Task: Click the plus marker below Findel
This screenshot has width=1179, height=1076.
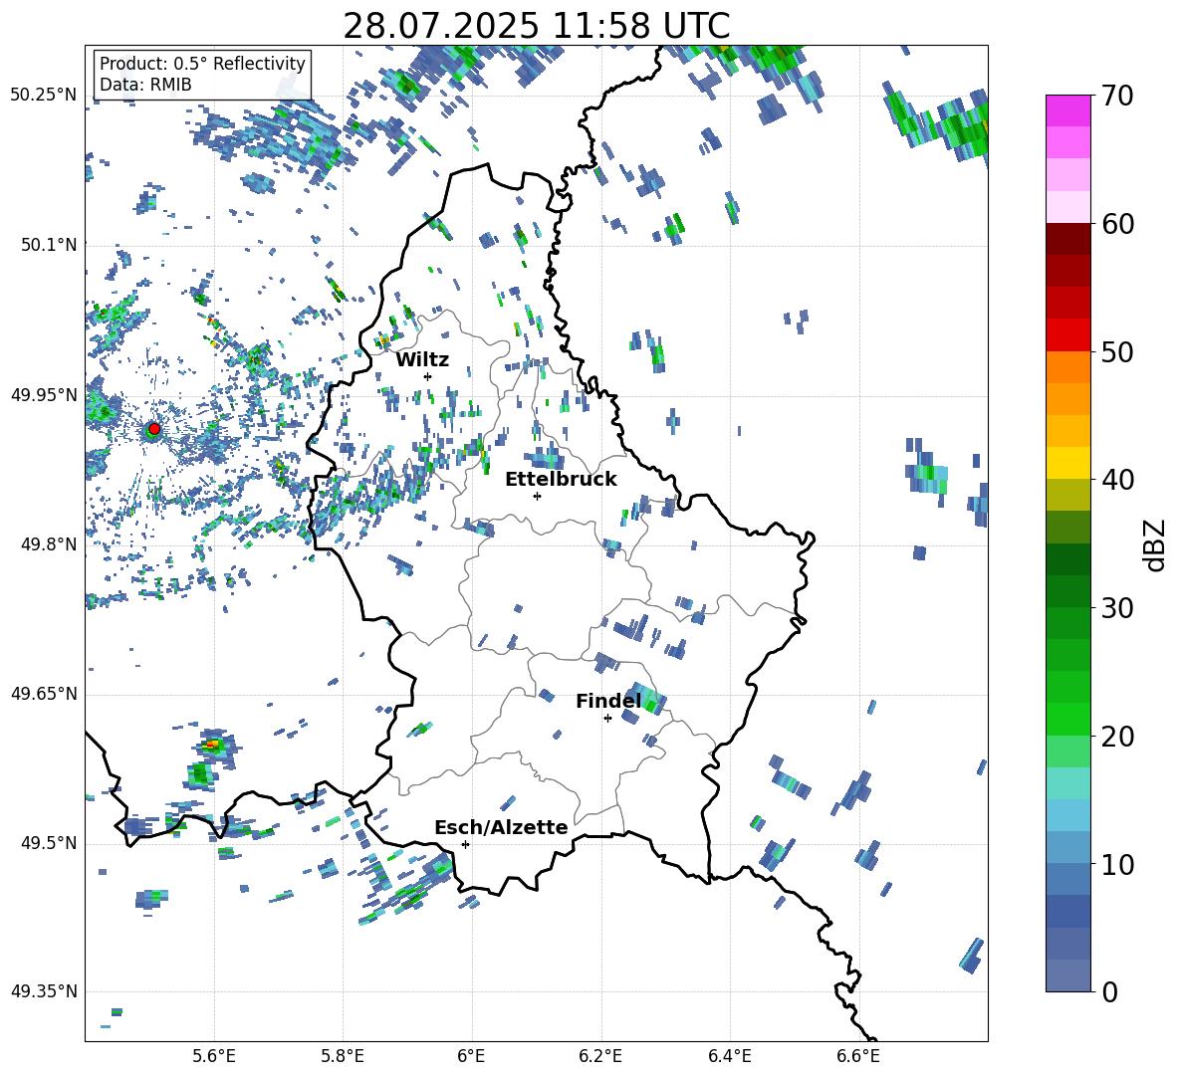Action: [x=607, y=719]
